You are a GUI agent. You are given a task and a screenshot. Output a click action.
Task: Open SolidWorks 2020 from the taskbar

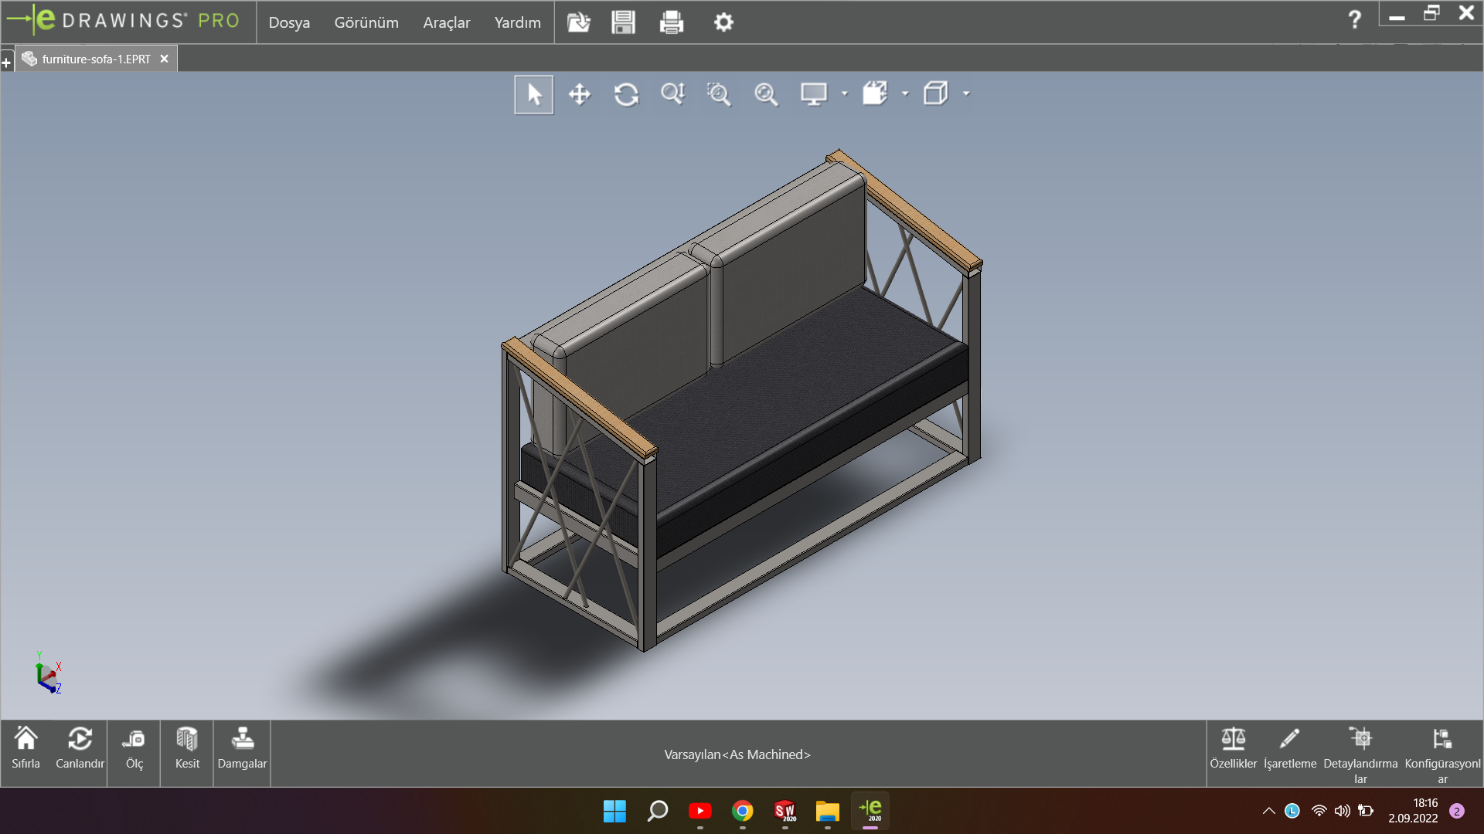click(x=785, y=811)
